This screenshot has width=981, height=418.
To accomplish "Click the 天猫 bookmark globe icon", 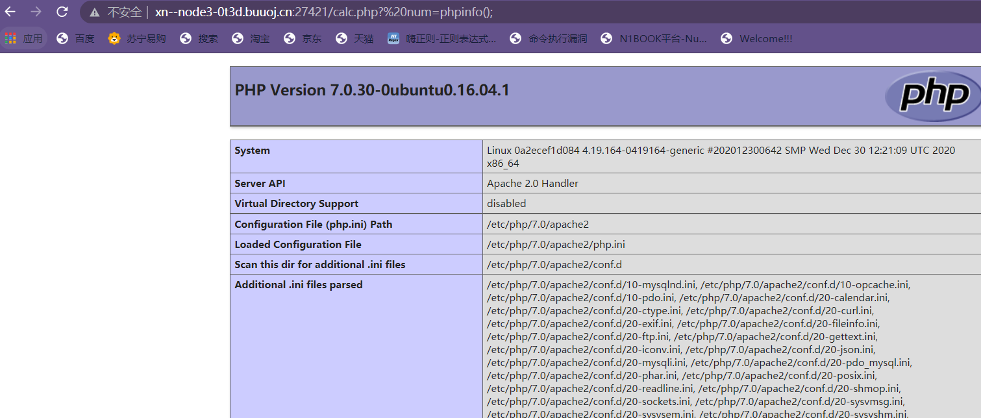I will (341, 39).
